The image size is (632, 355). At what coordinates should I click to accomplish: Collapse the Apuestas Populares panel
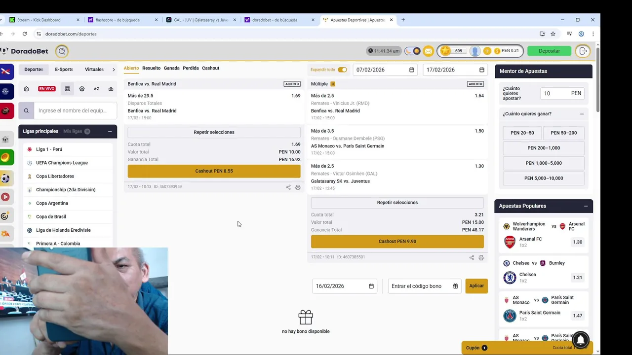[586, 206]
